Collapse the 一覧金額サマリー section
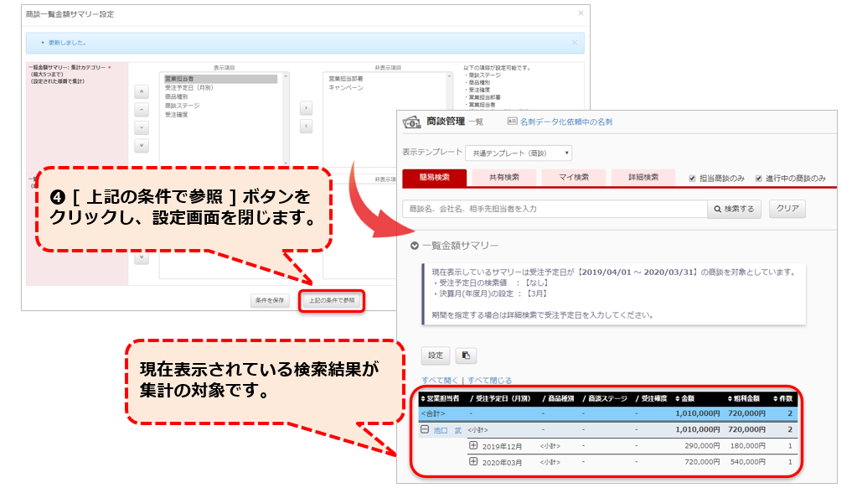The width and height of the screenshot is (857, 488). [415, 246]
